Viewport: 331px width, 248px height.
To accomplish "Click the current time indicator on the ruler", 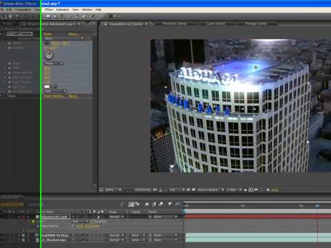I will click(x=317, y=206).
